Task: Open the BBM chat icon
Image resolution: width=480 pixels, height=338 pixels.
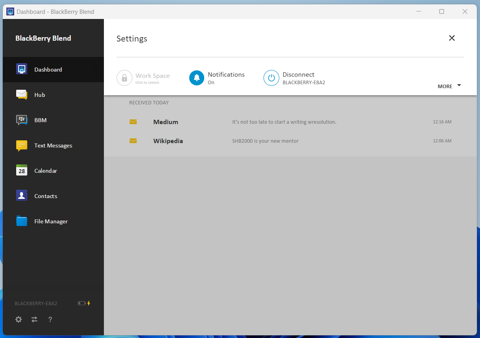Action: tap(22, 120)
